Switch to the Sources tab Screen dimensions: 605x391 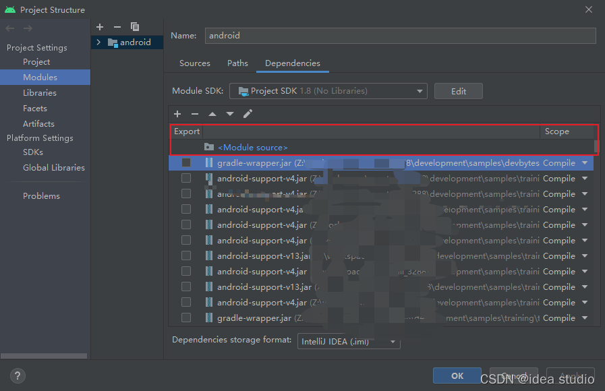(x=194, y=63)
